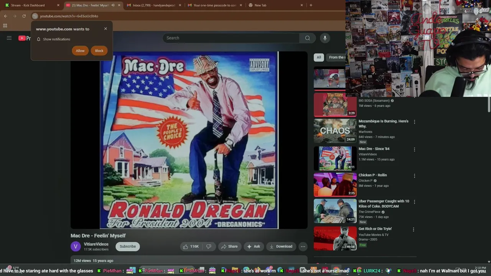Focus the YouTube search field
The image size is (491, 276).
pos(231,38)
